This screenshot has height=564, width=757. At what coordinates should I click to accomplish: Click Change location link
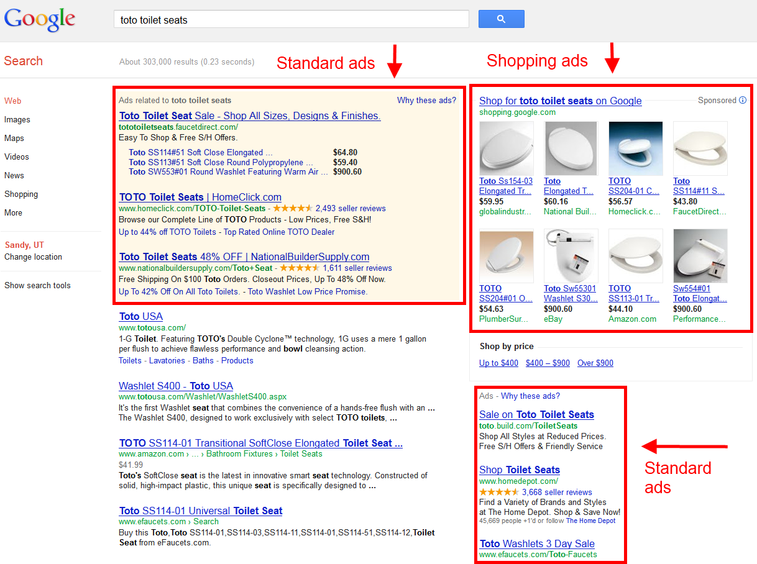coord(33,257)
